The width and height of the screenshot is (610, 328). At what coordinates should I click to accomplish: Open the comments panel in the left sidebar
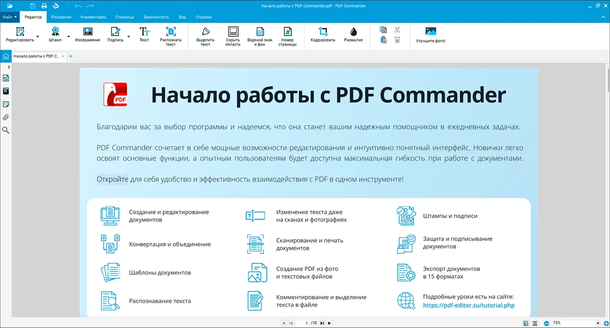click(6, 104)
